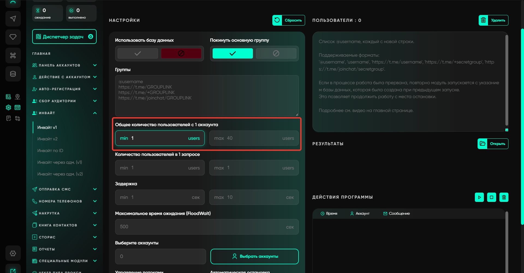Click the diamond icon in left sidebar
Screen dimensions: 524x273
tap(13, 37)
